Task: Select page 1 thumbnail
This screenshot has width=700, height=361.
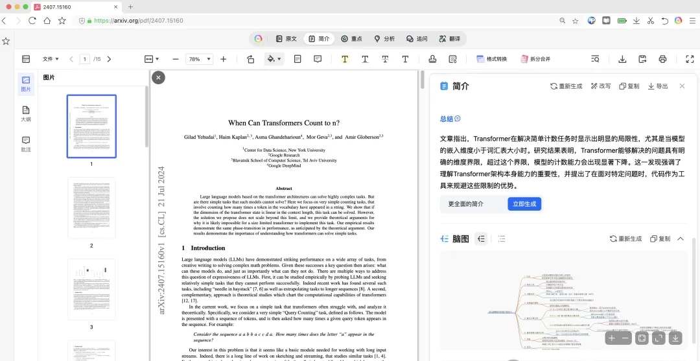Action: coord(91,126)
